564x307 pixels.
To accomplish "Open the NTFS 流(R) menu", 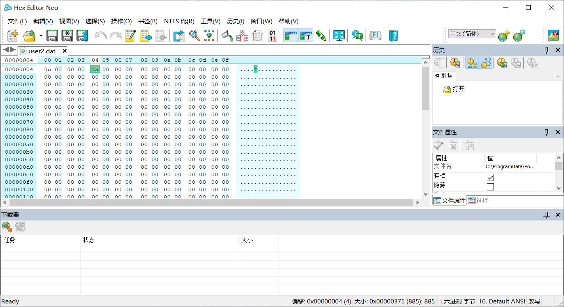I will tap(179, 21).
